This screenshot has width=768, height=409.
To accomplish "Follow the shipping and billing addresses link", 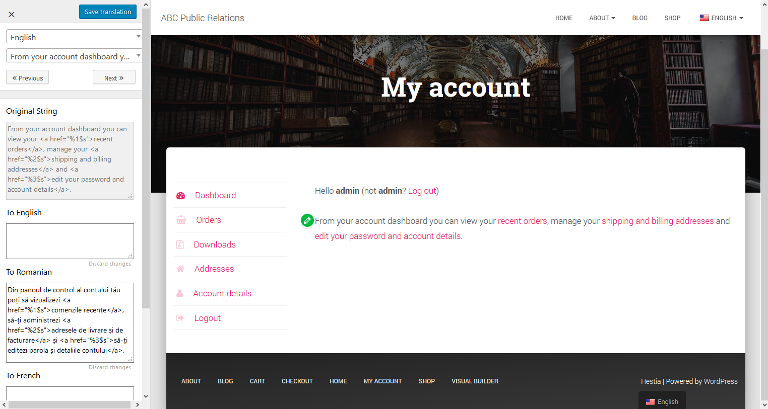I will coord(658,221).
